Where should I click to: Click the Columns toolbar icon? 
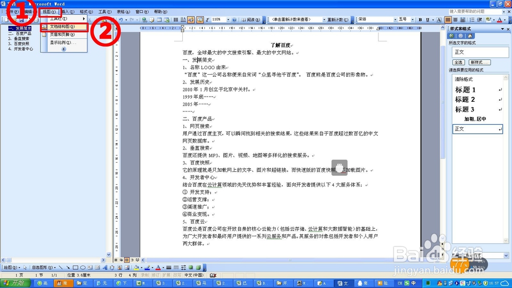coord(176,19)
